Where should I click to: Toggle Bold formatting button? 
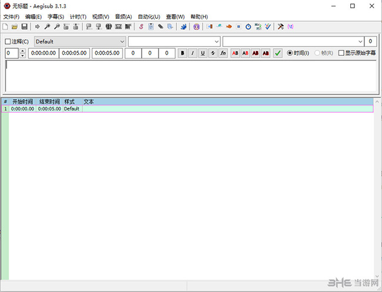(182, 53)
